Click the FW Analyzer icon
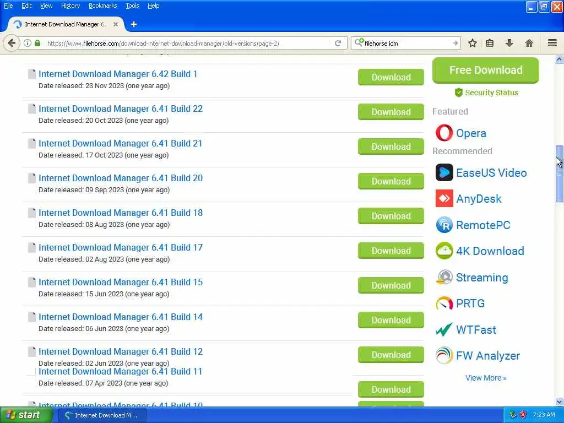The width and height of the screenshot is (564, 423). (x=444, y=355)
